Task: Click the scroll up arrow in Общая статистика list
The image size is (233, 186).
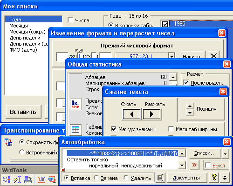Action: click(x=173, y=77)
